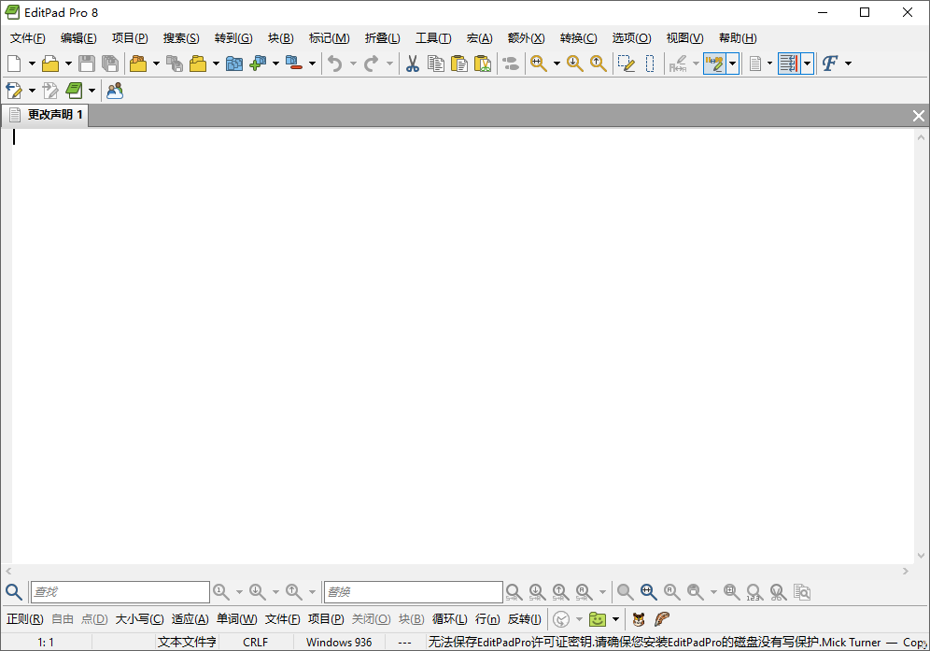Click the Windows 936 encoding in status bar
This screenshot has height=651, width=930.
pyautogui.click(x=339, y=642)
